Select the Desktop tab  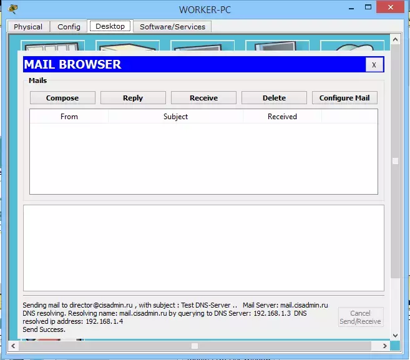[x=110, y=26]
